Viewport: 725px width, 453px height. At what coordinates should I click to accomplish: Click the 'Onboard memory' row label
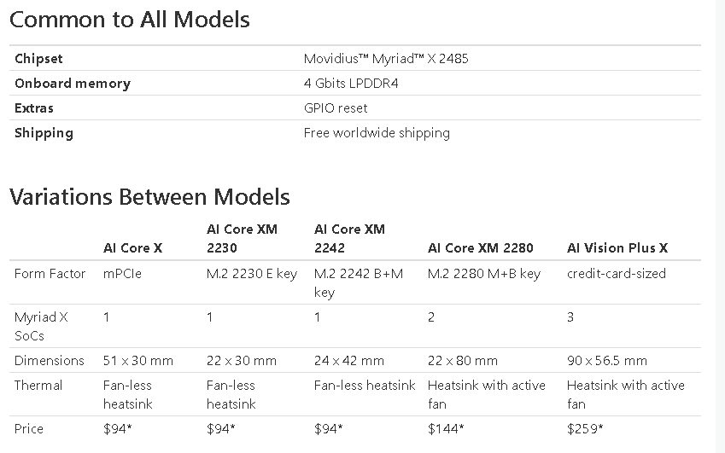pyautogui.click(x=73, y=84)
